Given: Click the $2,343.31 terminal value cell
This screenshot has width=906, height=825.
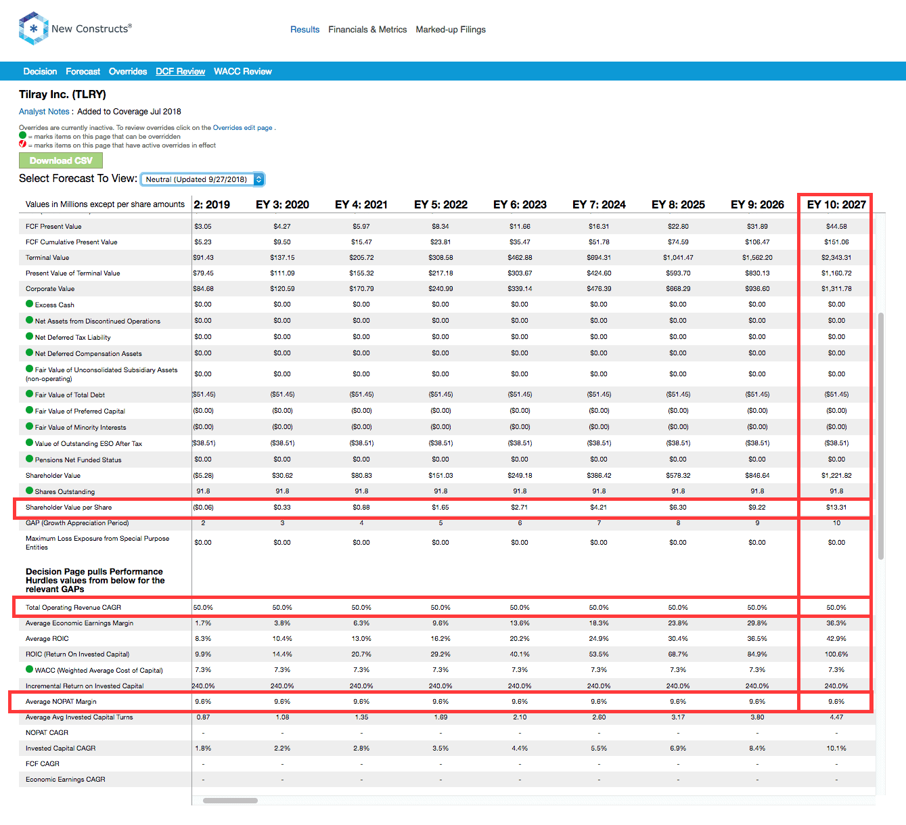Looking at the screenshot, I should point(836,258).
